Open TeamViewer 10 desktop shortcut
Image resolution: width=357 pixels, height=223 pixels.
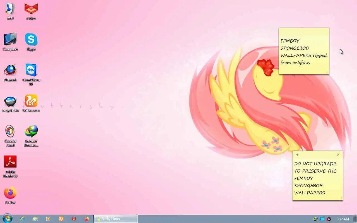[31, 75]
